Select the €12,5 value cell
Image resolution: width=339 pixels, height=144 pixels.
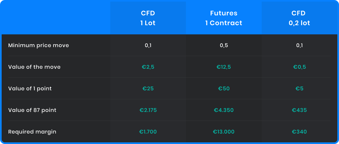(224, 67)
